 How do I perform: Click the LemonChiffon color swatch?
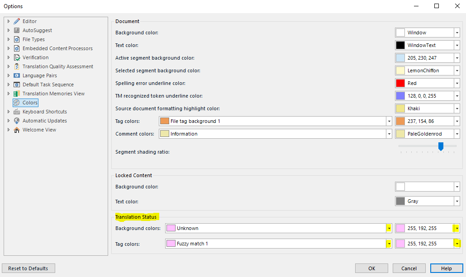[400, 70]
